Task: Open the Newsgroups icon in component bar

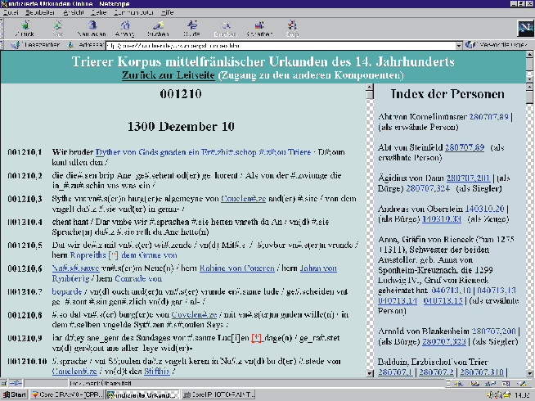Action: (x=489, y=384)
